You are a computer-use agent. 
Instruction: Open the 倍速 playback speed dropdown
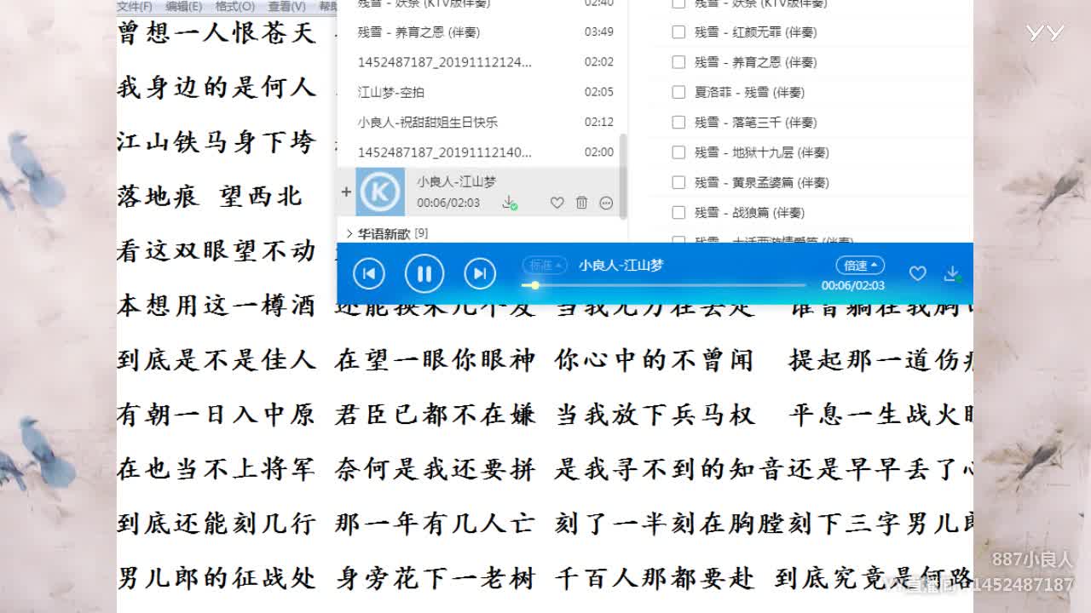point(860,265)
